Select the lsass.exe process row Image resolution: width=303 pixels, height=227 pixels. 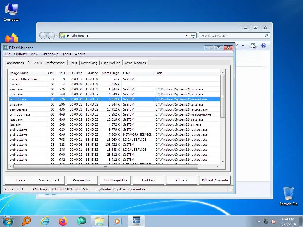115,119
